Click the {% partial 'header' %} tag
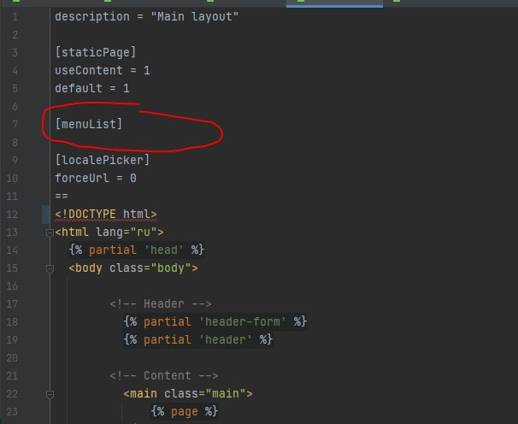The image size is (518, 424). tap(198, 339)
